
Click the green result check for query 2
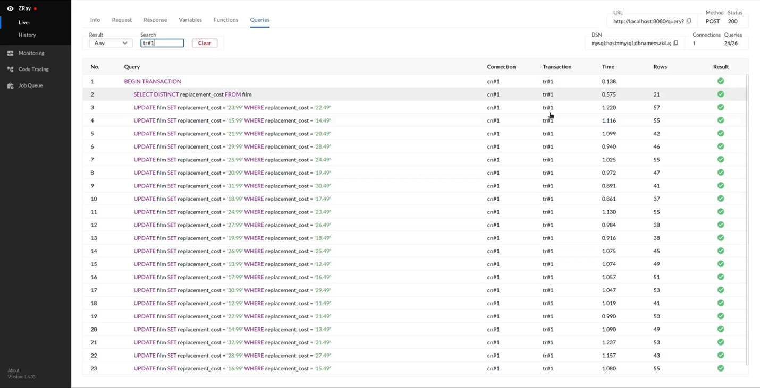click(721, 94)
